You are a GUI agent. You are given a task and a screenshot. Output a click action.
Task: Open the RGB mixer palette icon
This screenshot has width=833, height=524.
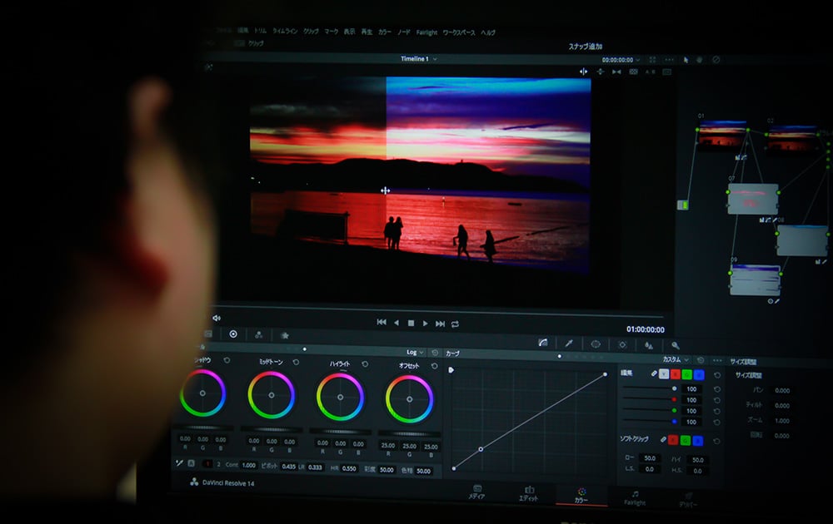(x=259, y=334)
